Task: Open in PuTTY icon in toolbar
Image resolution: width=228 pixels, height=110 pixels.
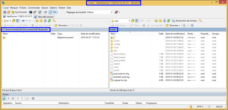Action: click(35, 12)
